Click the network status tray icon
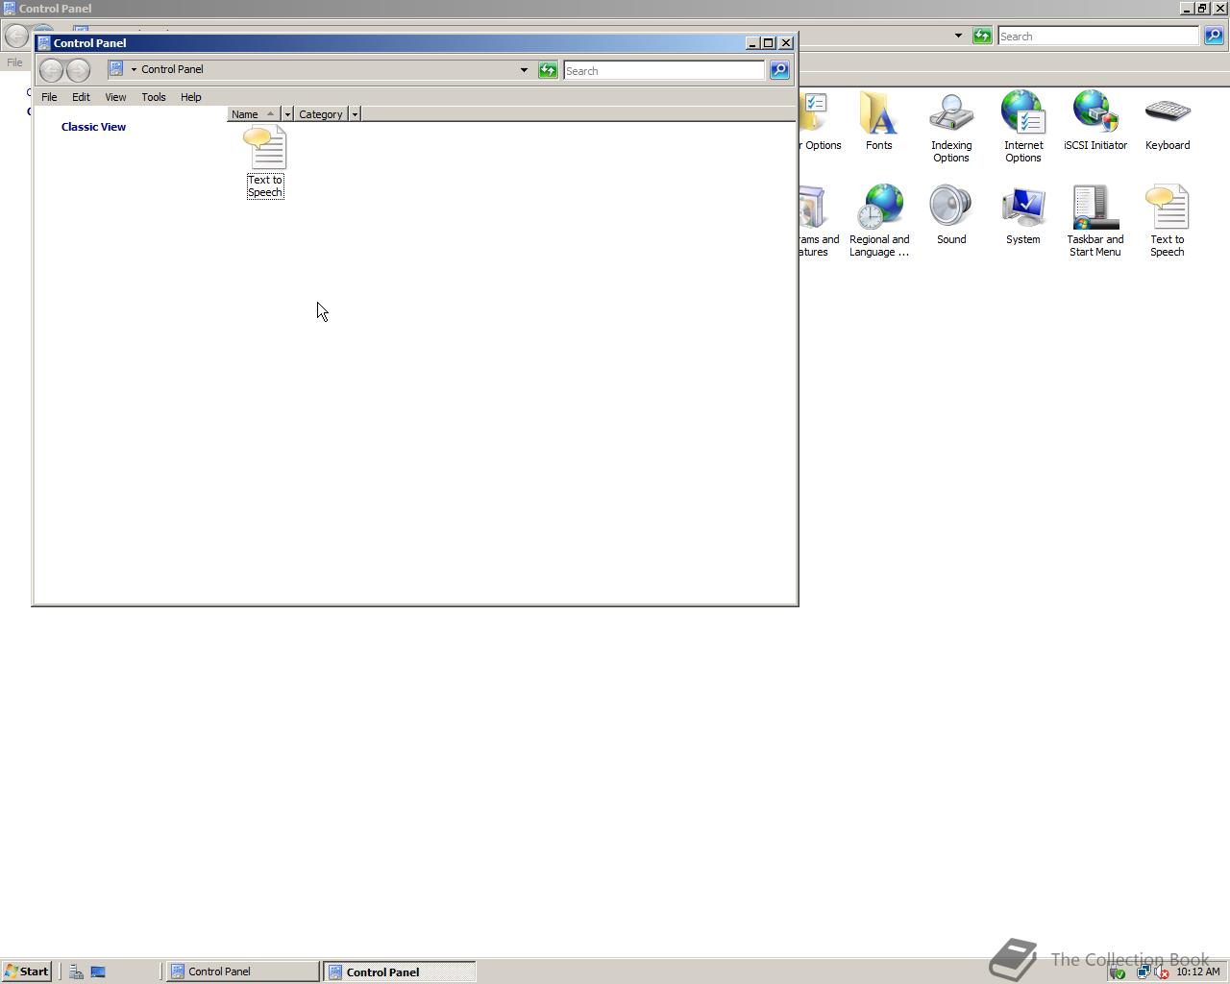This screenshot has width=1230, height=984. click(x=1143, y=971)
